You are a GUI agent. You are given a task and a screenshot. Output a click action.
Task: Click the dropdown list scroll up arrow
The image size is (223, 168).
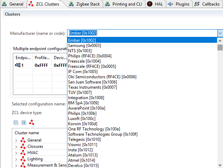220,41
